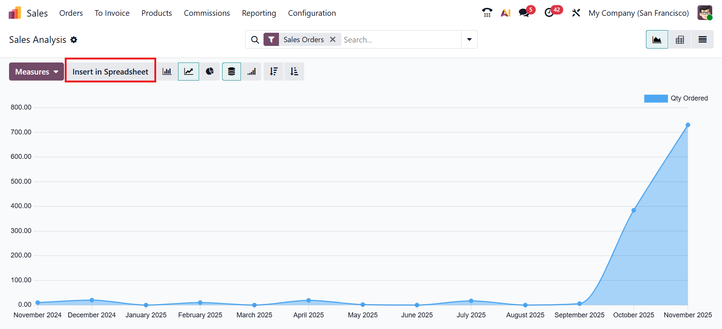Open conversations with 5 unread messages
The width and height of the screenshot is (722, 329).
coord(524,13)
